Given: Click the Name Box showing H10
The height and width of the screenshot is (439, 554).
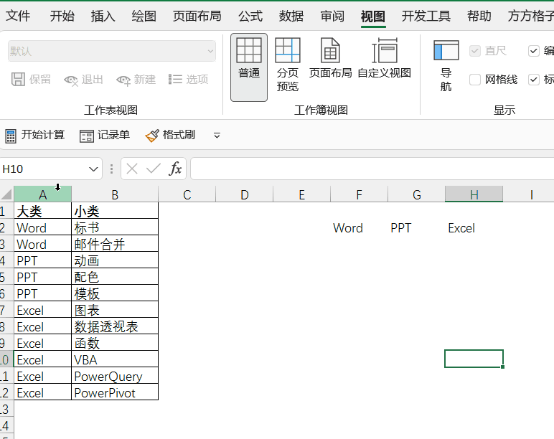Looking at the screenshot, I should click(43, 169).
